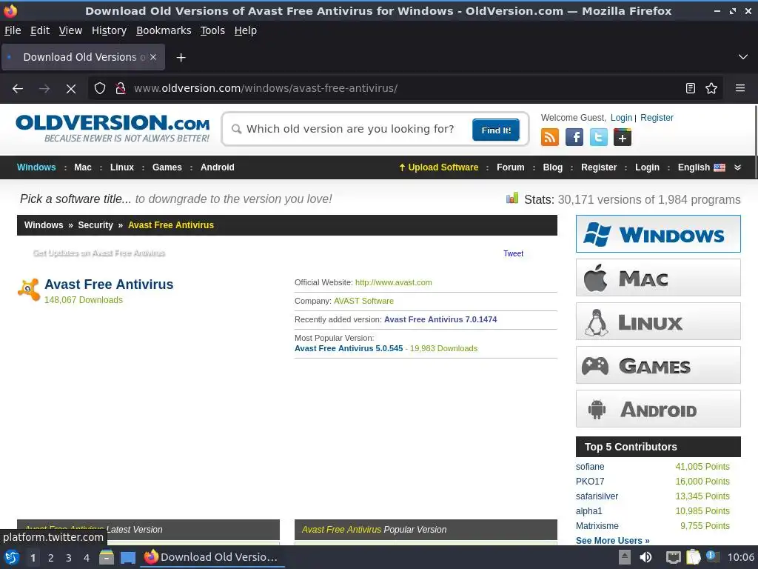Click the removable media eject tray icon

625,557
